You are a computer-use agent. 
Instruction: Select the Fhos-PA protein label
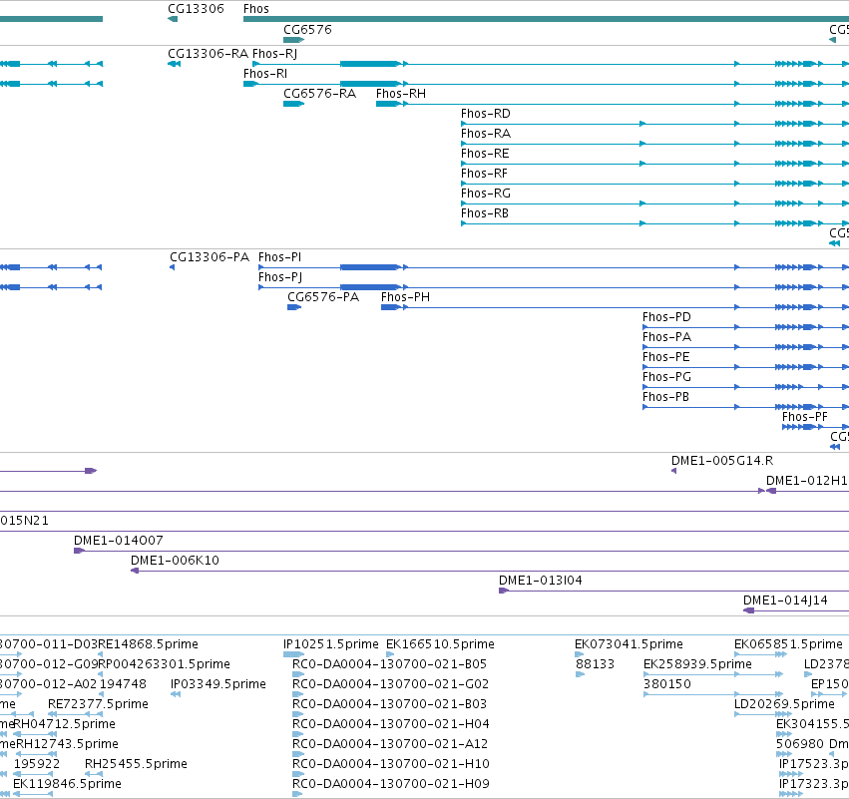[666, 337]
